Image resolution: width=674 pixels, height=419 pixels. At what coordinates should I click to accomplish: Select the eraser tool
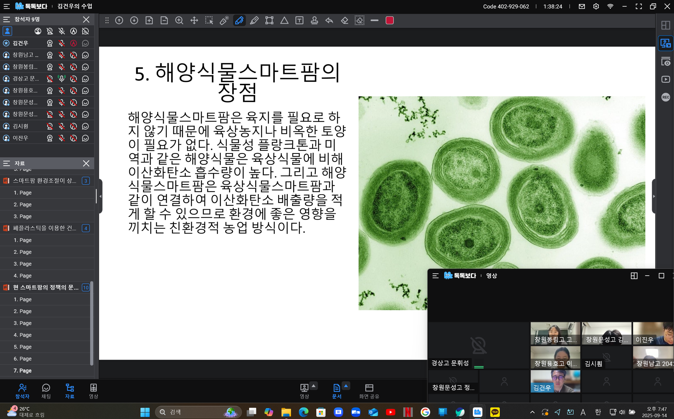point(345,21)
